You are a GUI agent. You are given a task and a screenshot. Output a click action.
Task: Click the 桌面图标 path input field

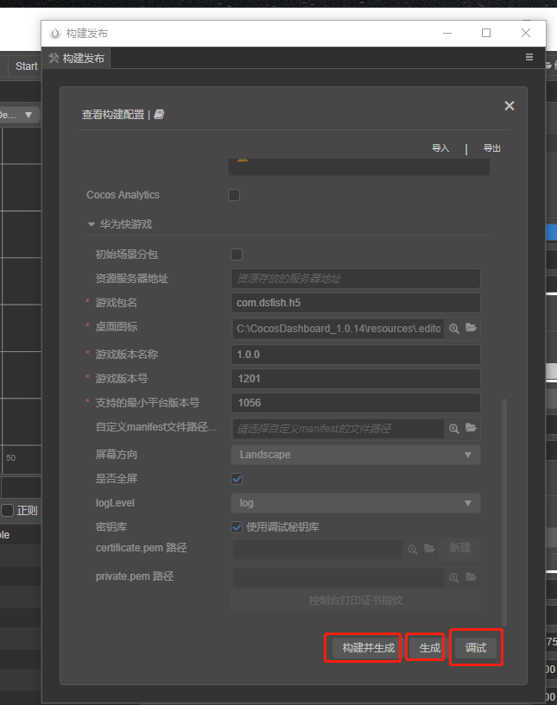[338, 328]
